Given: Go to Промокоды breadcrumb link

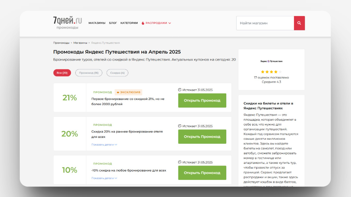Looking at the screenshot, I should point(61,43).
